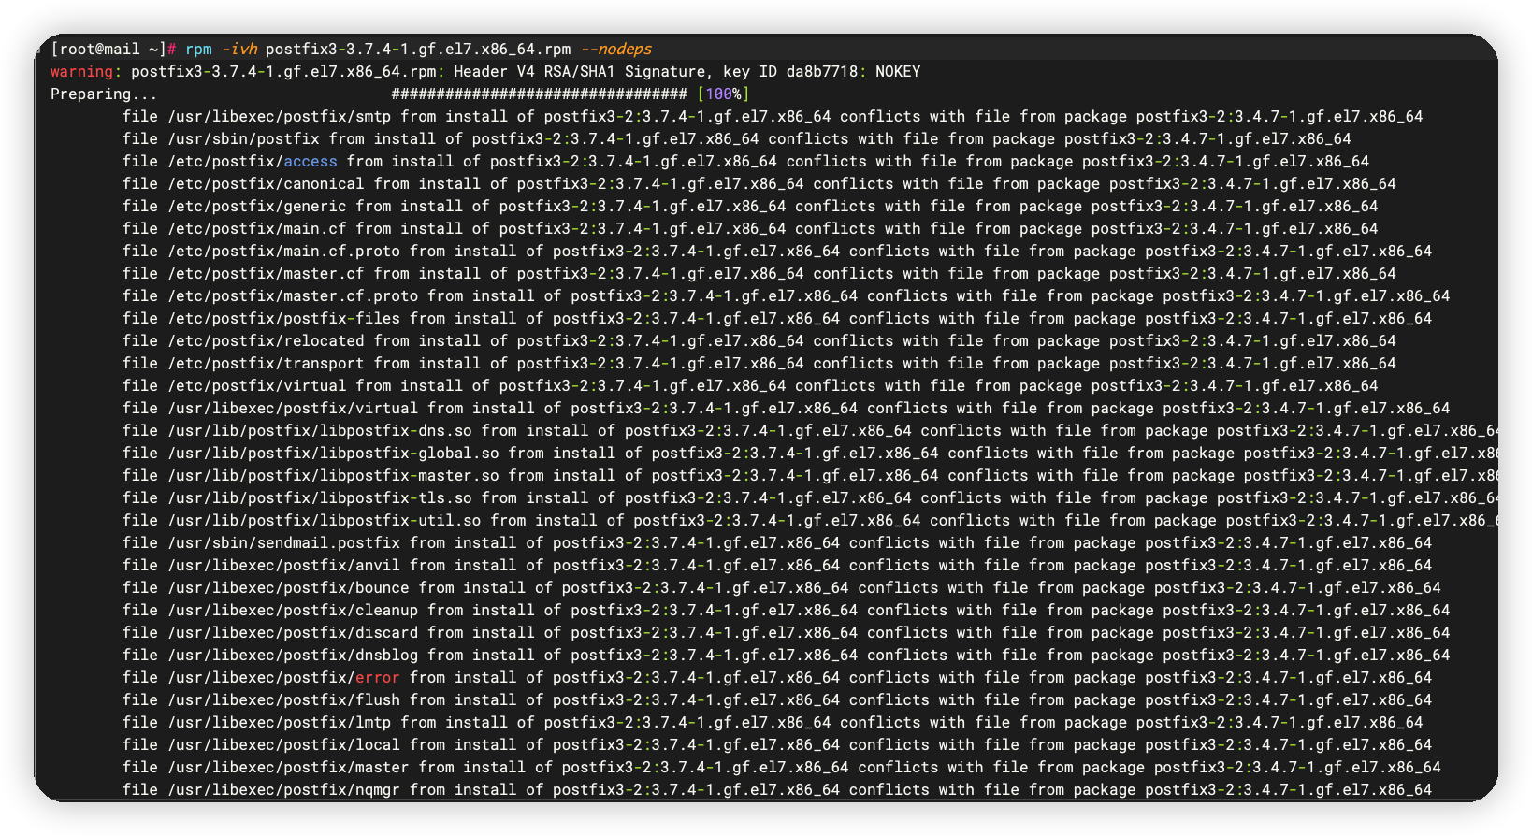The image size is (1532, 836).
Task: Click the path /etc/postfix/relocated
Action: coord(267,340)
